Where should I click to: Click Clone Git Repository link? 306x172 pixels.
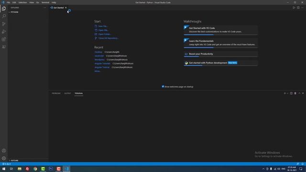109,38
